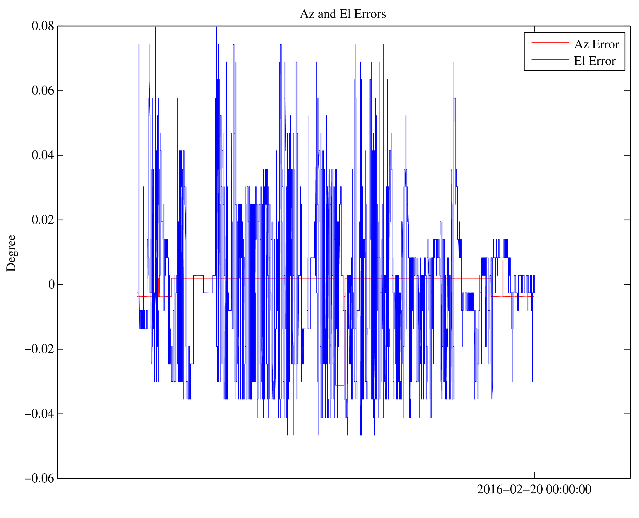Screen dimensions: 639x518
Task: Select the "El Error" legend label
Action: [x=594, y=61]
